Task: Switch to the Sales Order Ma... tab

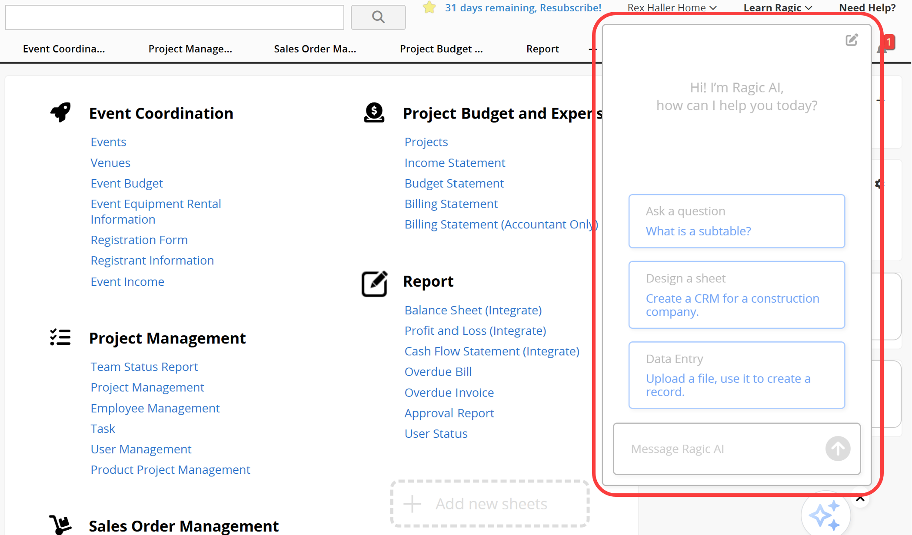Action: [315, 49]
